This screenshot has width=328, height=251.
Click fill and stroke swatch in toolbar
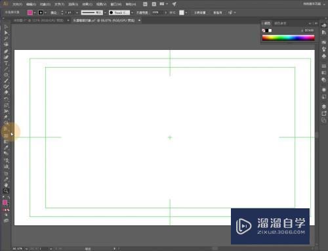tap(6, 203)
